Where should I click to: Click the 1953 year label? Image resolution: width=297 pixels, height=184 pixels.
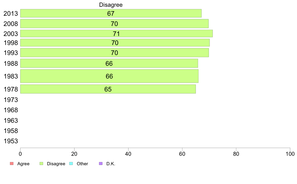(11, 141)
